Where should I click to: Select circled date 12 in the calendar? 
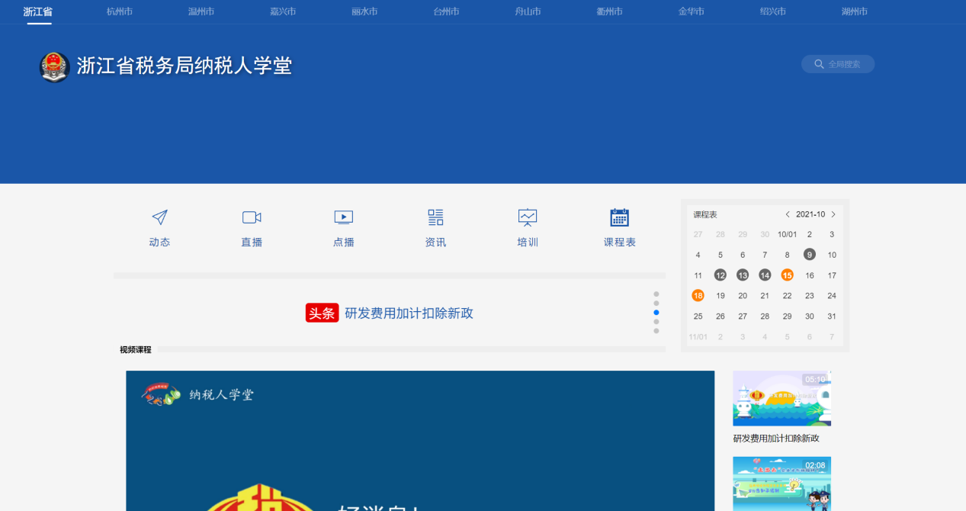pyautogui.click(x=720, y=275)
